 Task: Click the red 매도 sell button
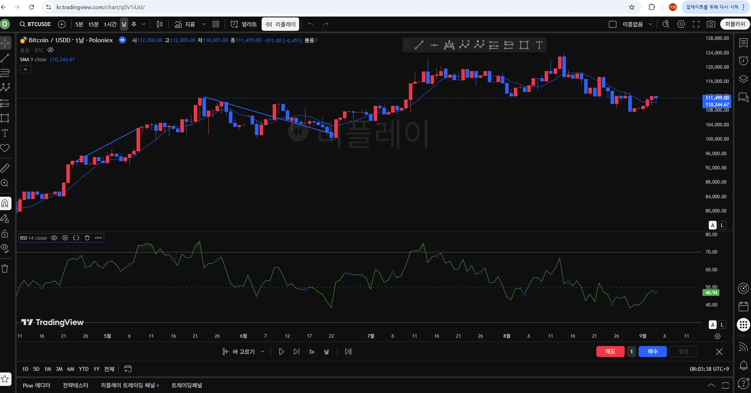610,352
